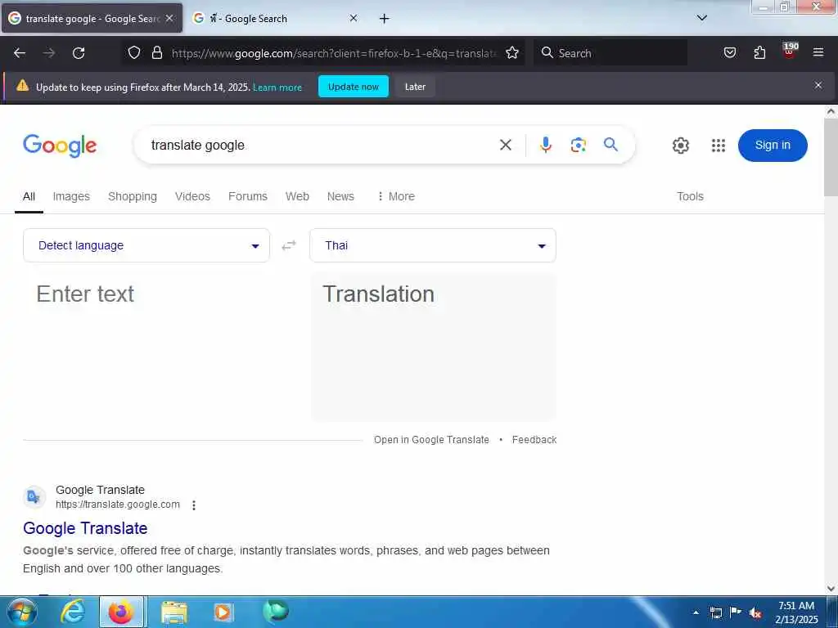Click the scrollbar down arrow
The width and height of the screenshot is (838, 628).
point(831,589)
